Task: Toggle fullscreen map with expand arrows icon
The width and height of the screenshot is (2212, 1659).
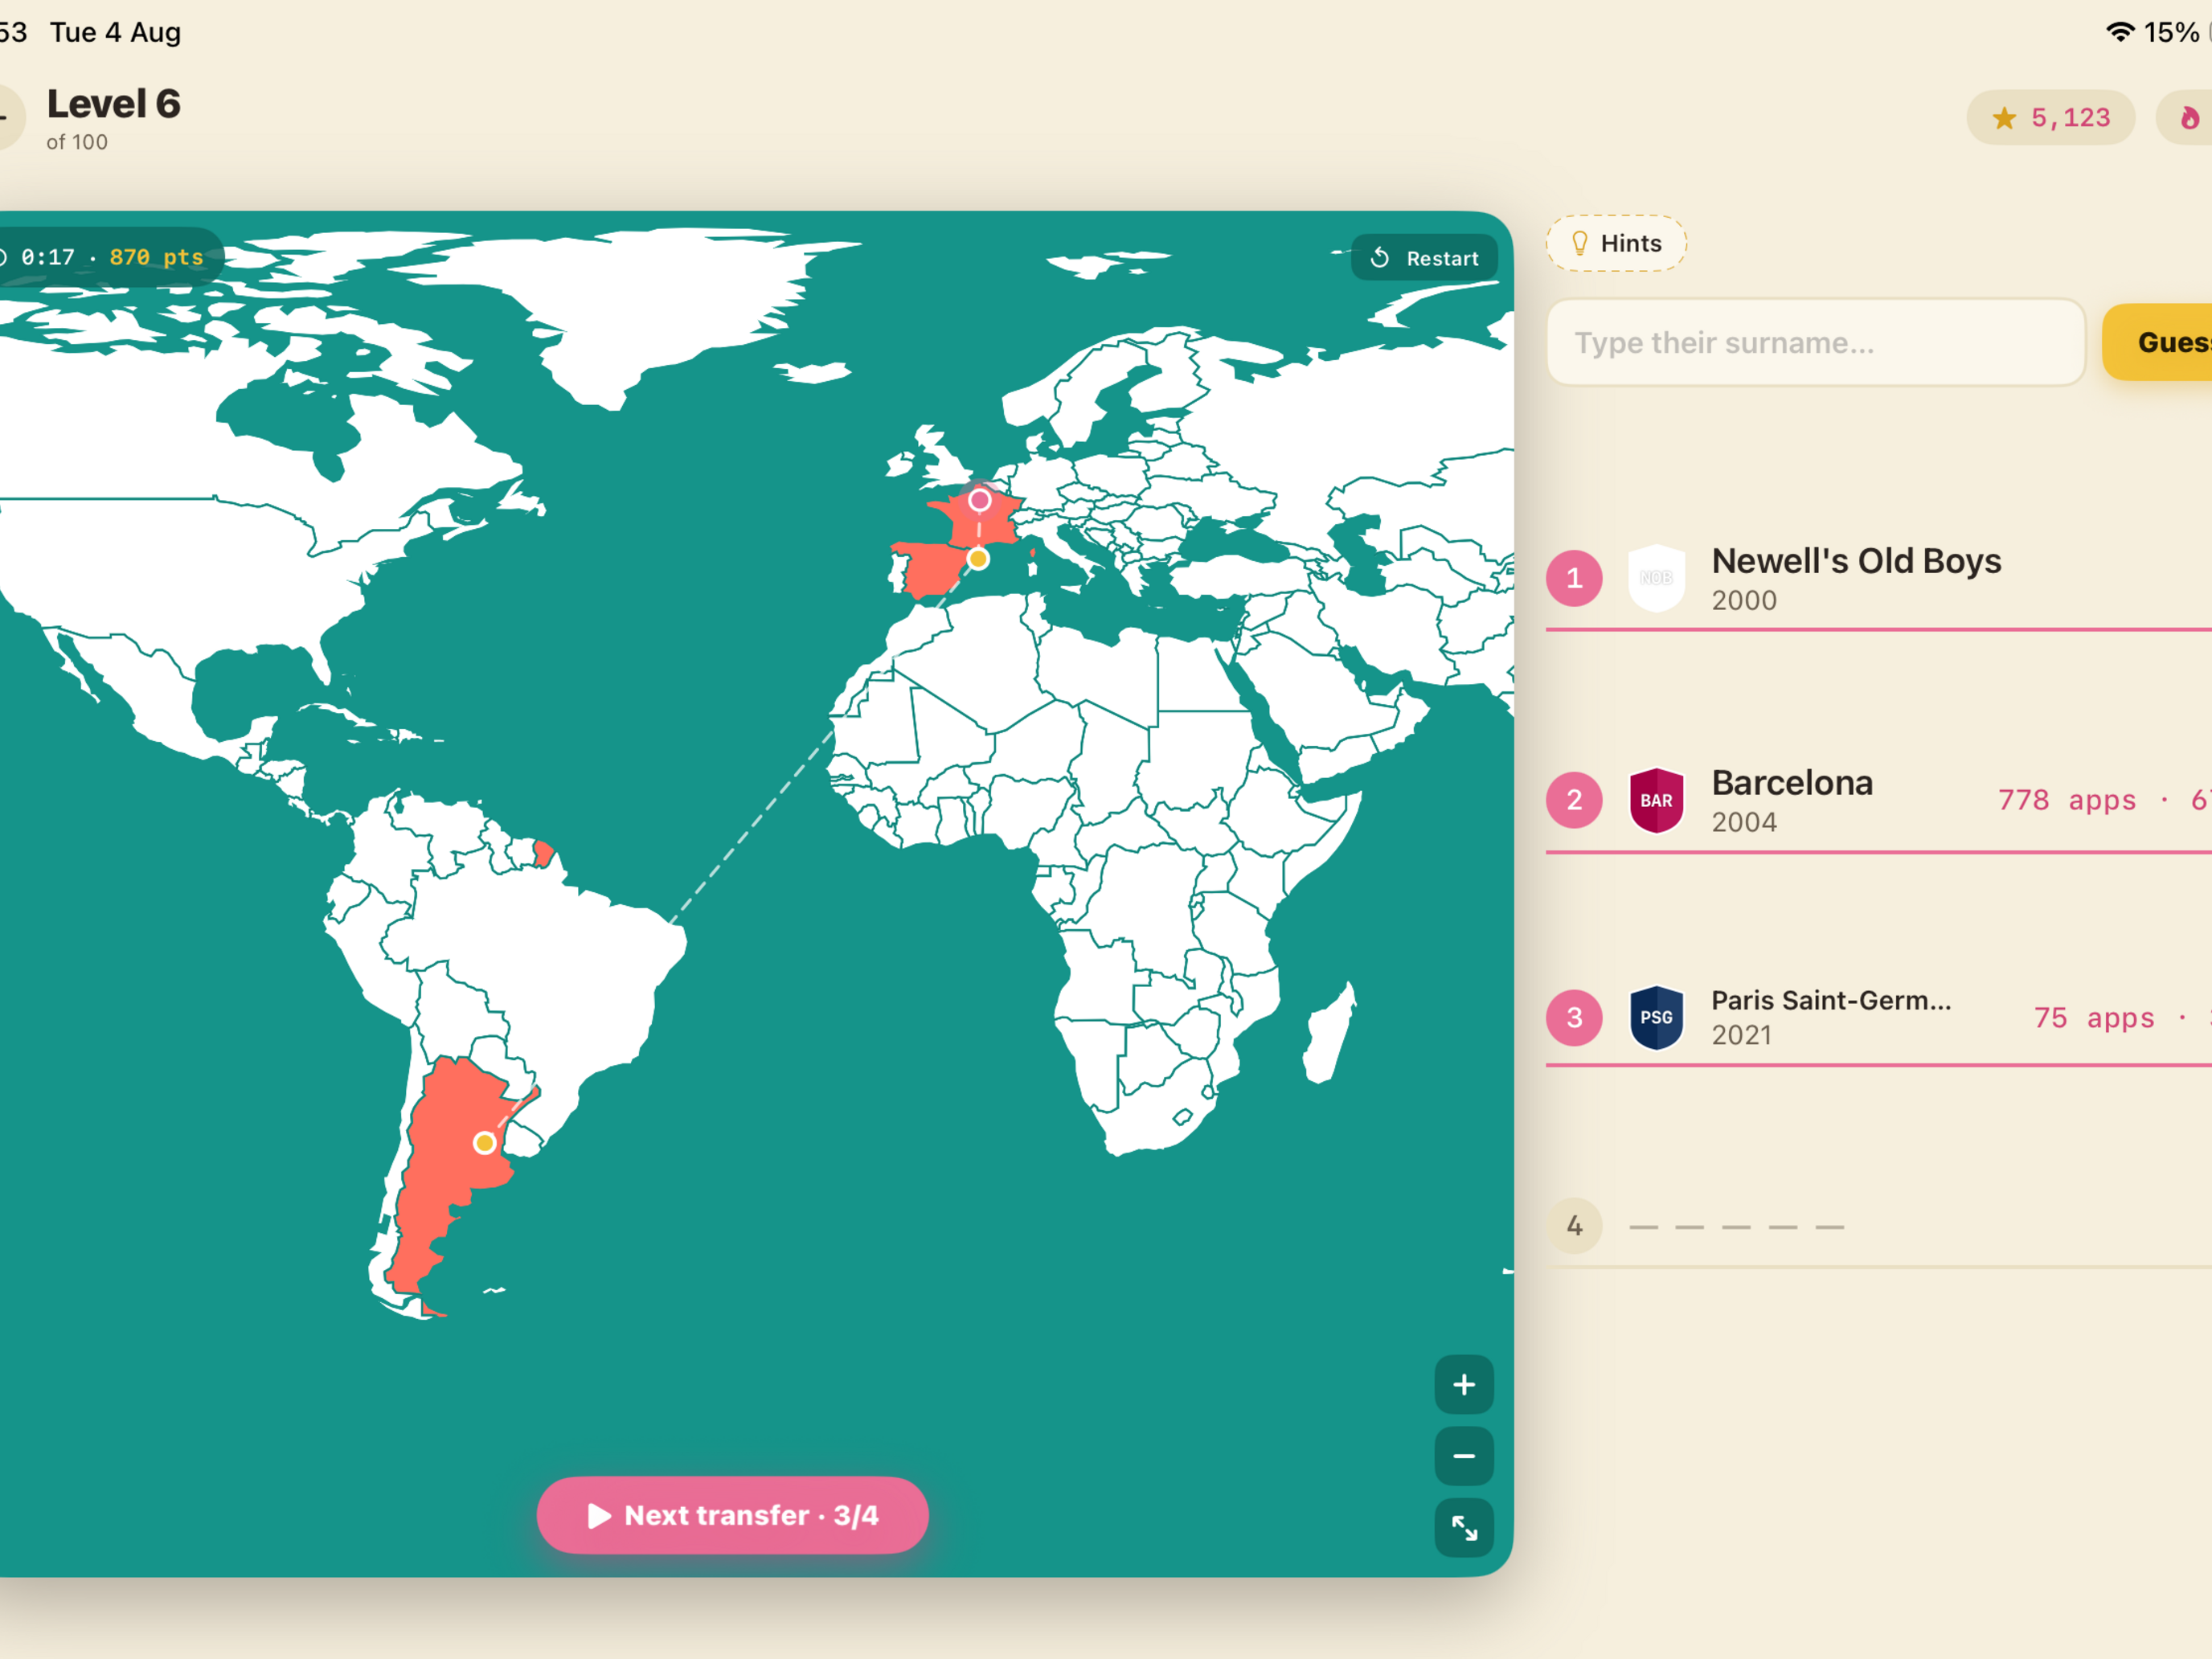Action: pyautogui.click(x=1464, y=1528)
